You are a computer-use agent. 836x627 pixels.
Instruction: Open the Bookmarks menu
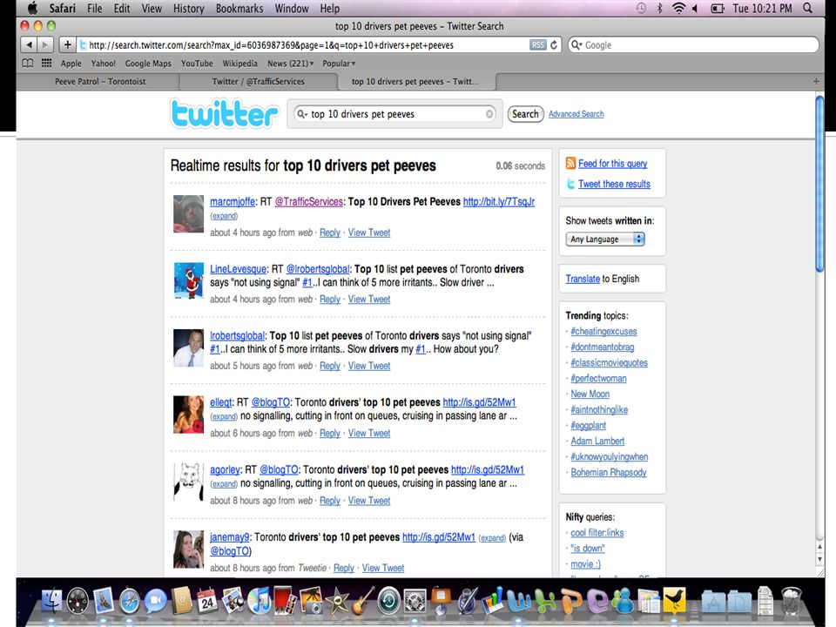(239, 8)
